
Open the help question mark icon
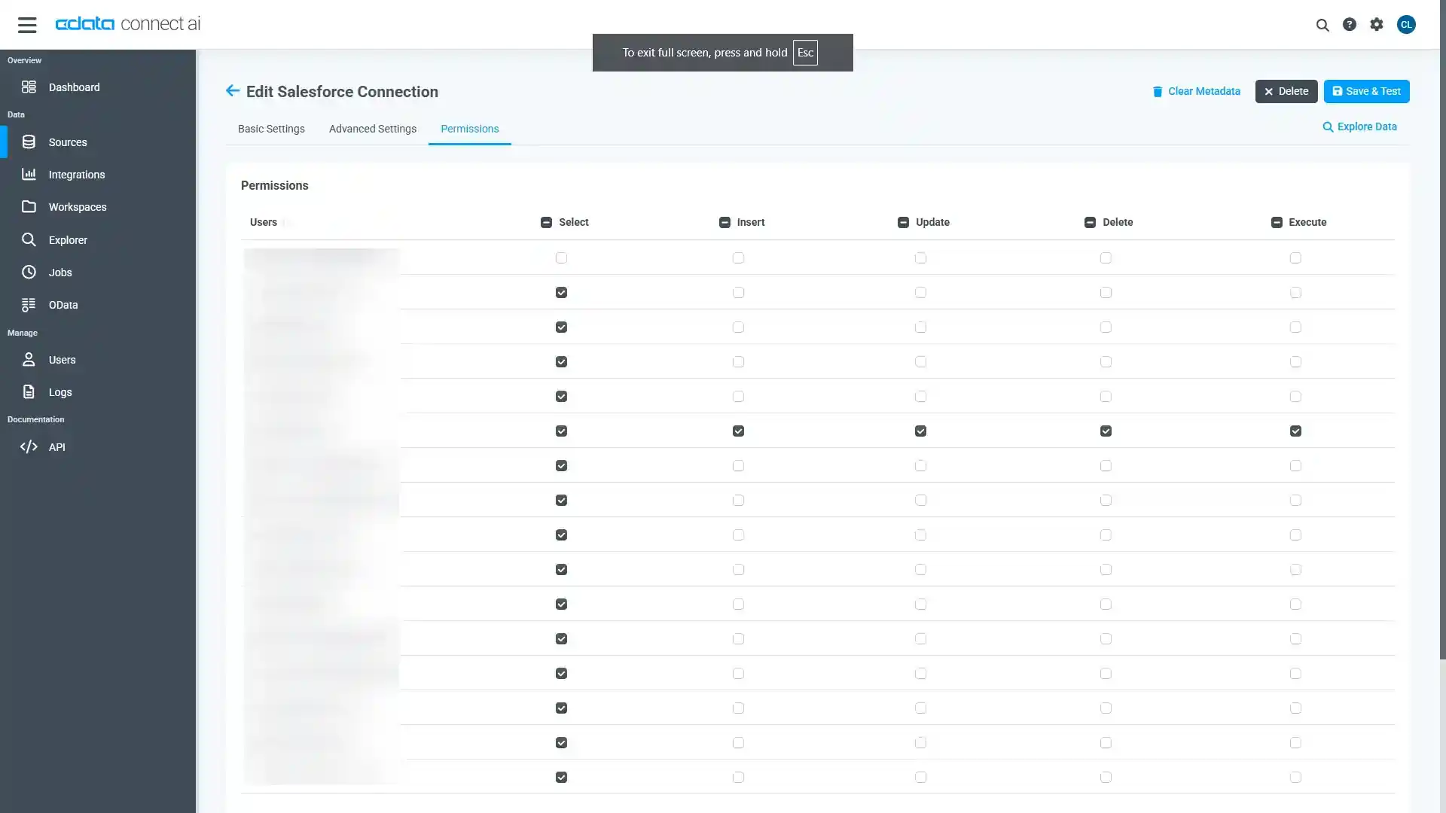click(1349, 25)
